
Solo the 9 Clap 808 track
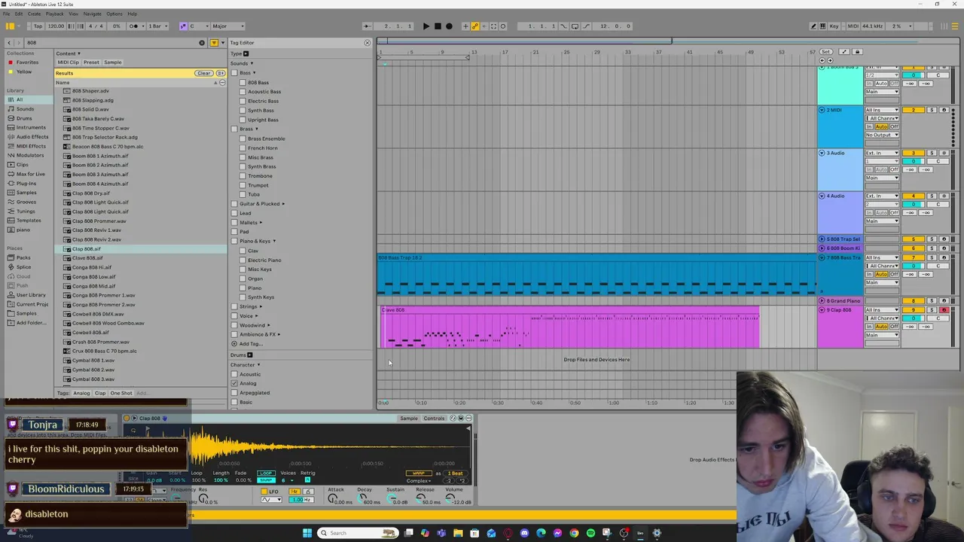pos(932,310)
